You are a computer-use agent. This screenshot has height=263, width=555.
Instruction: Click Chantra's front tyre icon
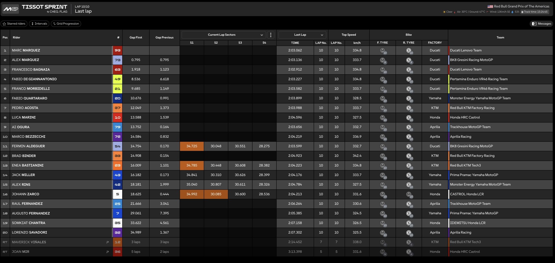click(383, 223)
